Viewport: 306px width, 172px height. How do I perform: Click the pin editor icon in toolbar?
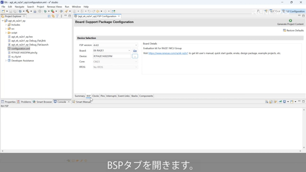tap(113, 11)
